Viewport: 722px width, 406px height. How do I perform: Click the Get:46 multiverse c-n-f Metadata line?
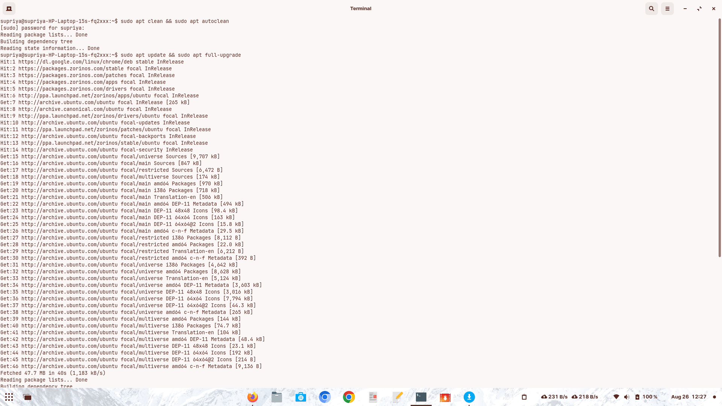[131, 367]
